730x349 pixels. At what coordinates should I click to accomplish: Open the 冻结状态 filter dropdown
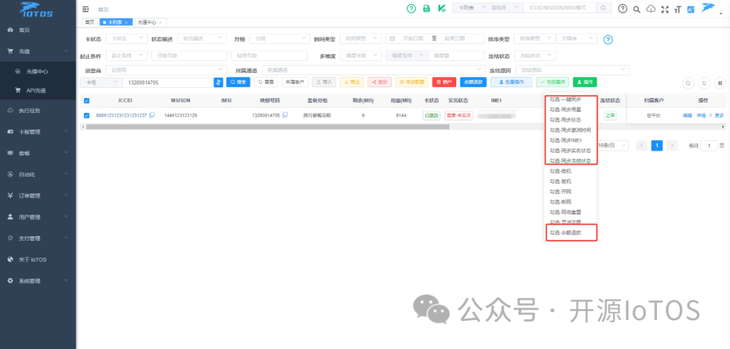pos(535,56)
